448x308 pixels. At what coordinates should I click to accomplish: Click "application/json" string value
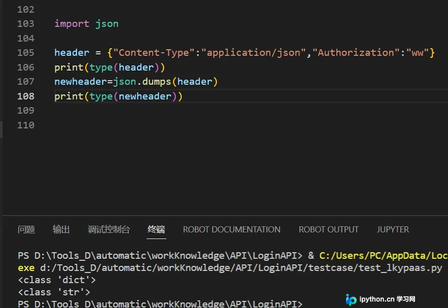tap(254, 53)
